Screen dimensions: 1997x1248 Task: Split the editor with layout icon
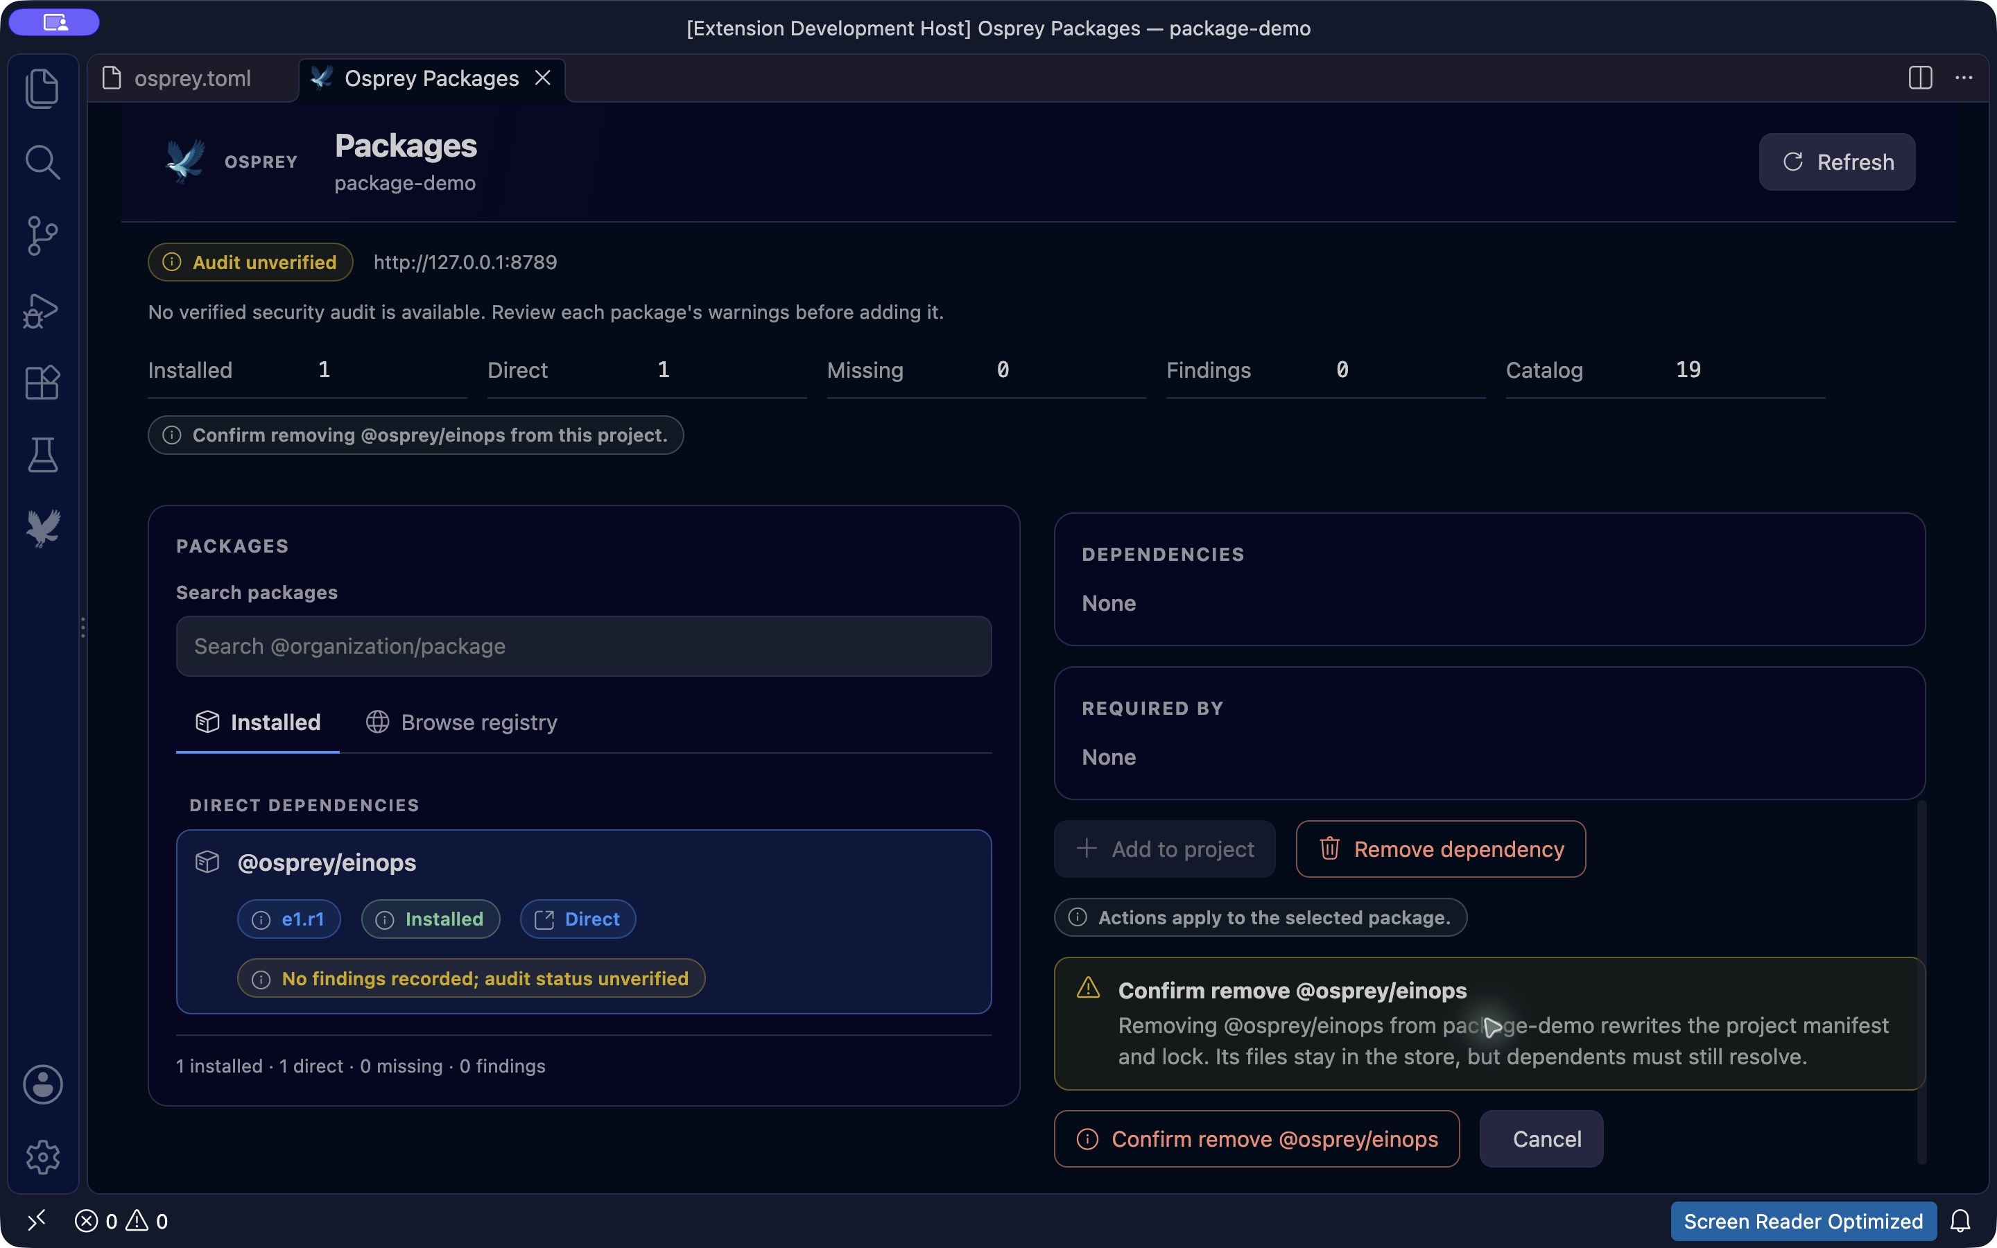point(1920,78)
